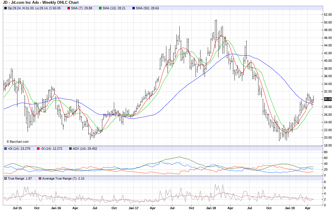
Task: Click the 8 level on the True Range axis
Action: point(325,182)
